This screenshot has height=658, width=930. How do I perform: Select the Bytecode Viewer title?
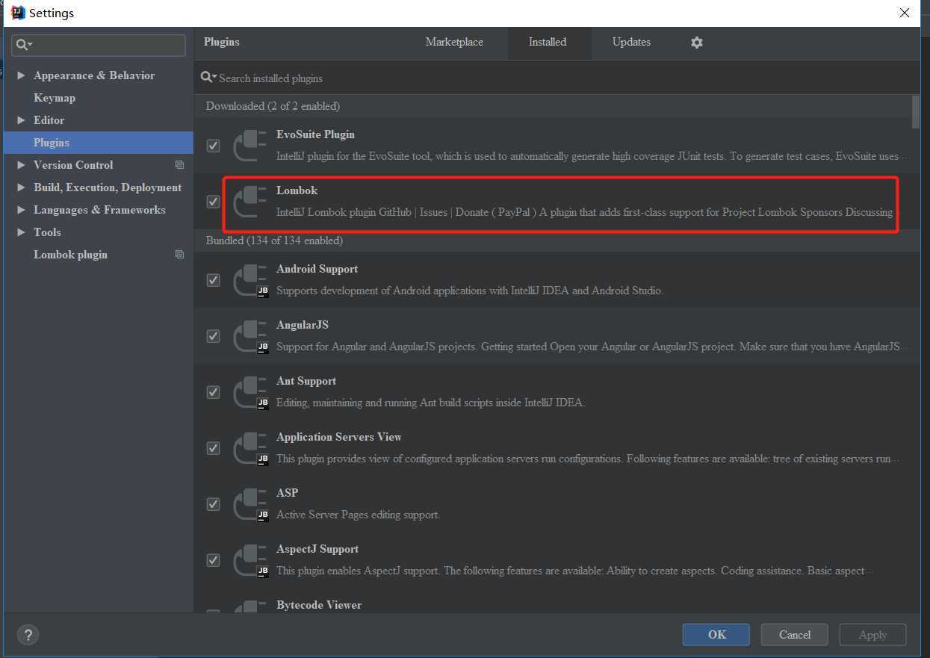[x=319, y=605]
